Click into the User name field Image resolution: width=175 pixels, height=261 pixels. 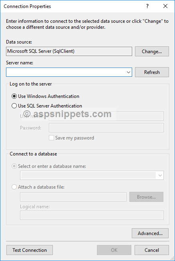click(x=106, y=116)
